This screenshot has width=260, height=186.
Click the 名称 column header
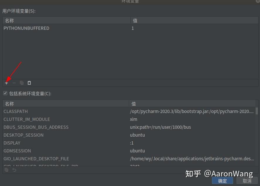pos(9,20)
